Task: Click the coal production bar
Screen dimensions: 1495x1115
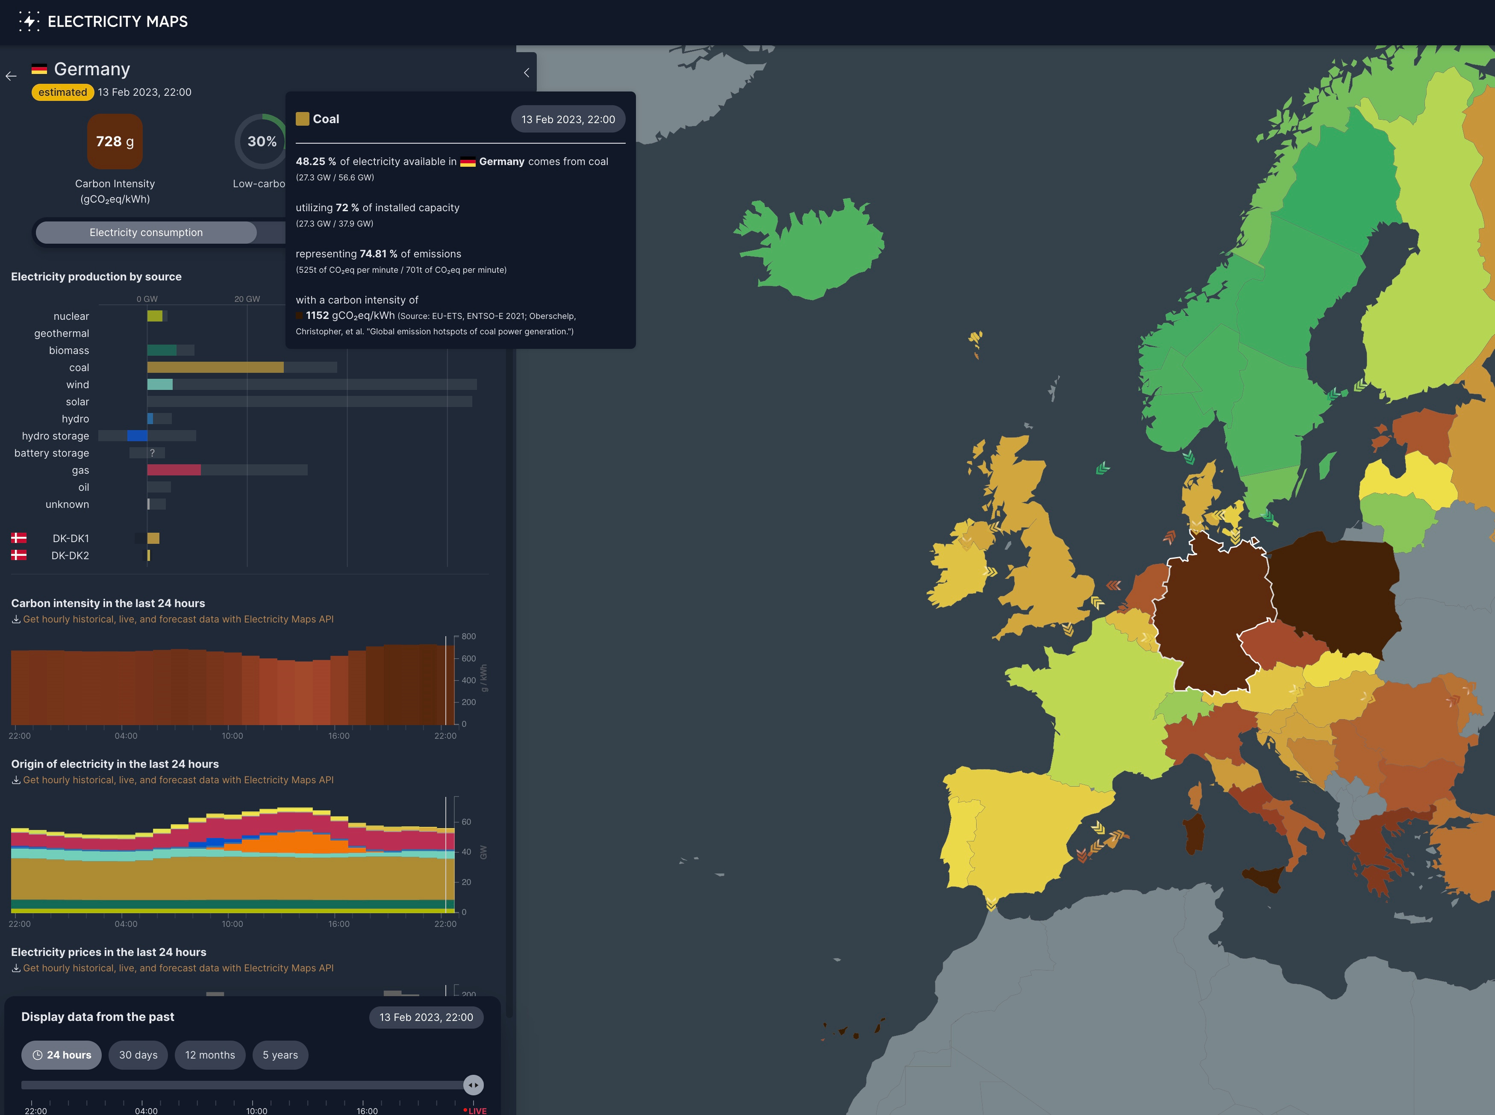Action: pos(215,367)
